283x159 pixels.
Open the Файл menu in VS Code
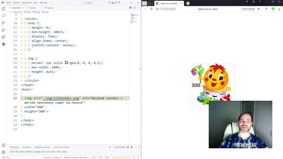pos(8,3)
